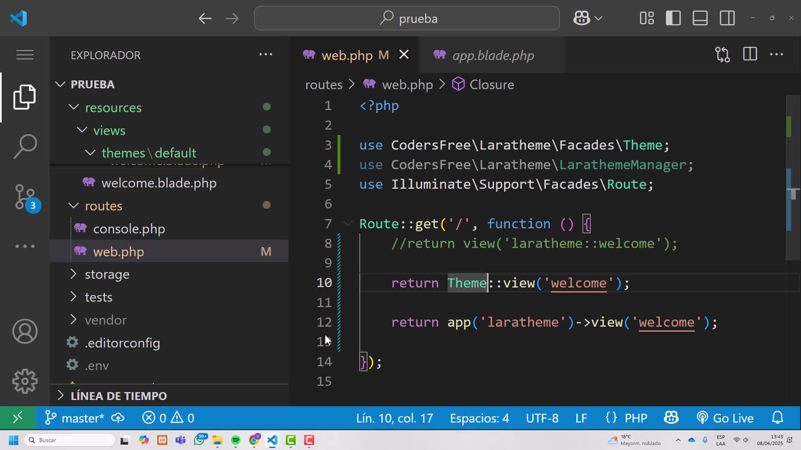
Task: Open the Copilot dropdown arrow in title bar
Action: pos(599,18)
